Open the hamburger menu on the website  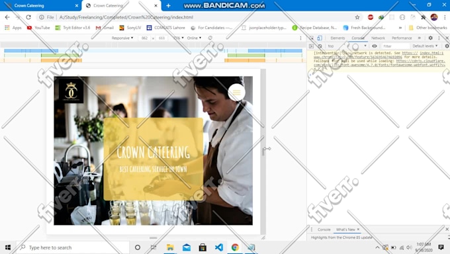tap(236, 93)
